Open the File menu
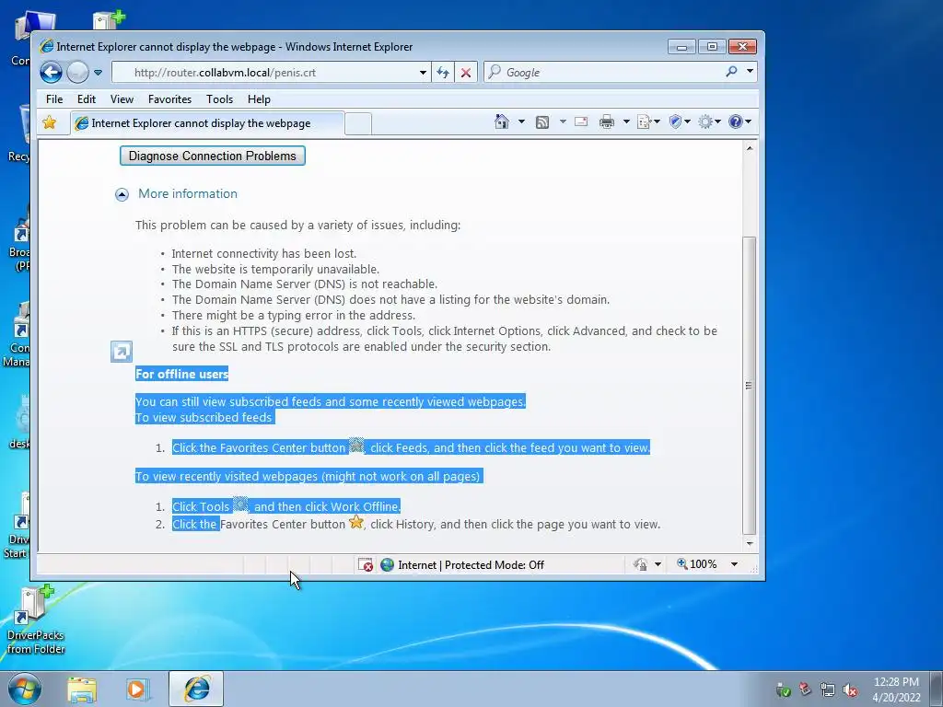Screen dimensions: 943x707 (54, 99)
